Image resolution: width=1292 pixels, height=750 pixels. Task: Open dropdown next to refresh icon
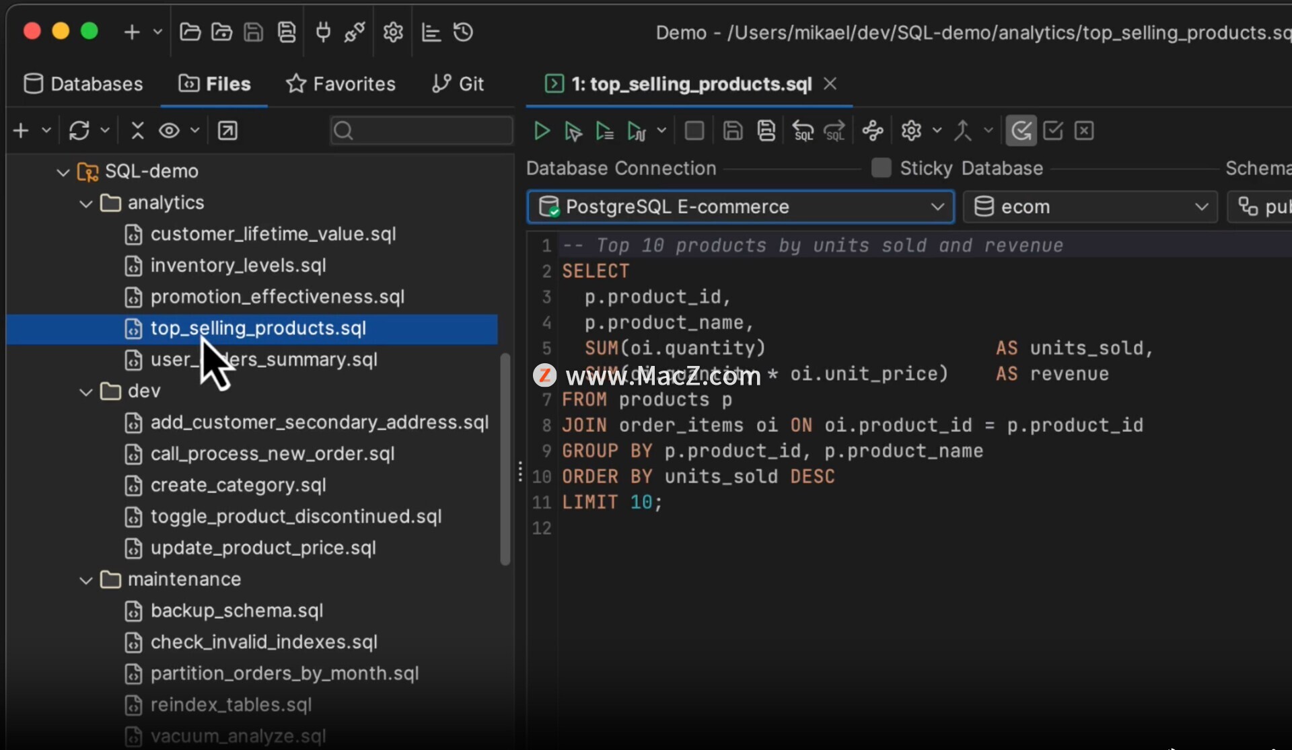tap(105, 130)
